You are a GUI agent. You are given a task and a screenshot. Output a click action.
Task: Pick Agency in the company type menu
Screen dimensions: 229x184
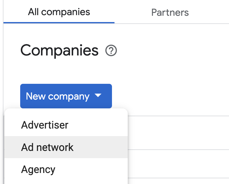pos(38,170)
